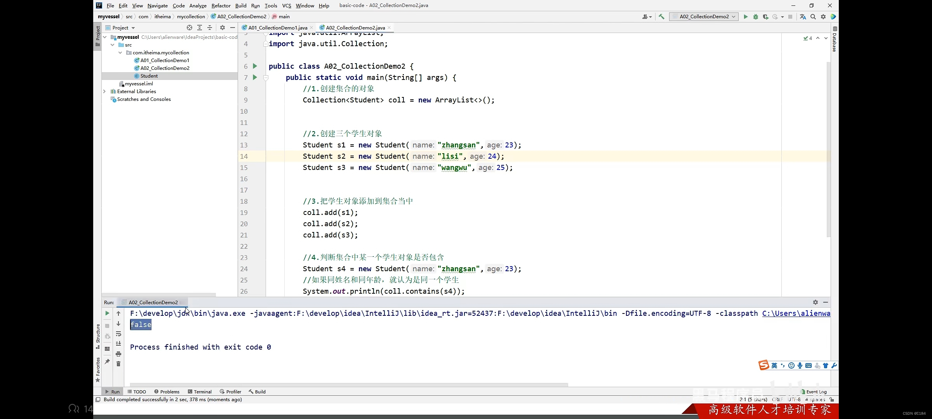Viewport: 932px width, 419px height.
Task: Select the Student class in Project tree
Action: coord(149,76)
